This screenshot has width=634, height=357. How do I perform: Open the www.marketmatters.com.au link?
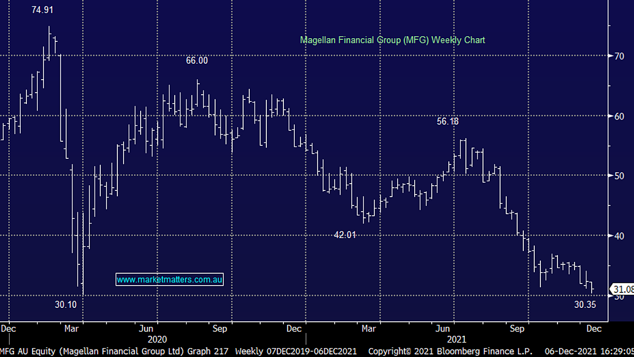tap(170, 279)
